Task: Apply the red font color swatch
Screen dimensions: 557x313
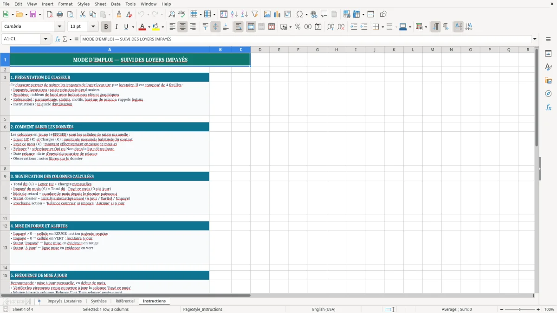Action: [142, 27]
